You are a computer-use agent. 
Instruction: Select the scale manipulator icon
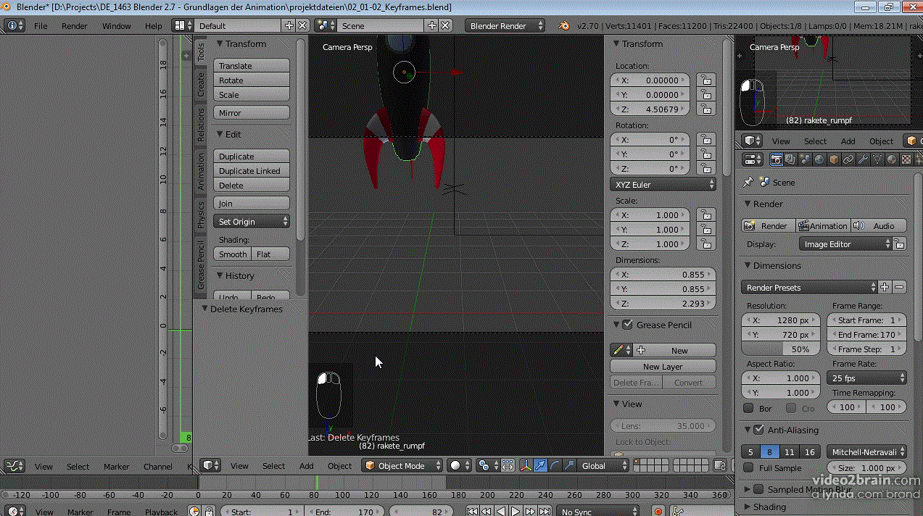pos(570,465)
